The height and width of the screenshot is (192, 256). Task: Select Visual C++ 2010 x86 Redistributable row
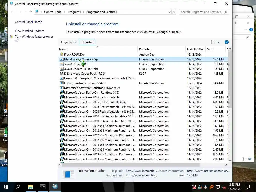(x=143, y=121)
